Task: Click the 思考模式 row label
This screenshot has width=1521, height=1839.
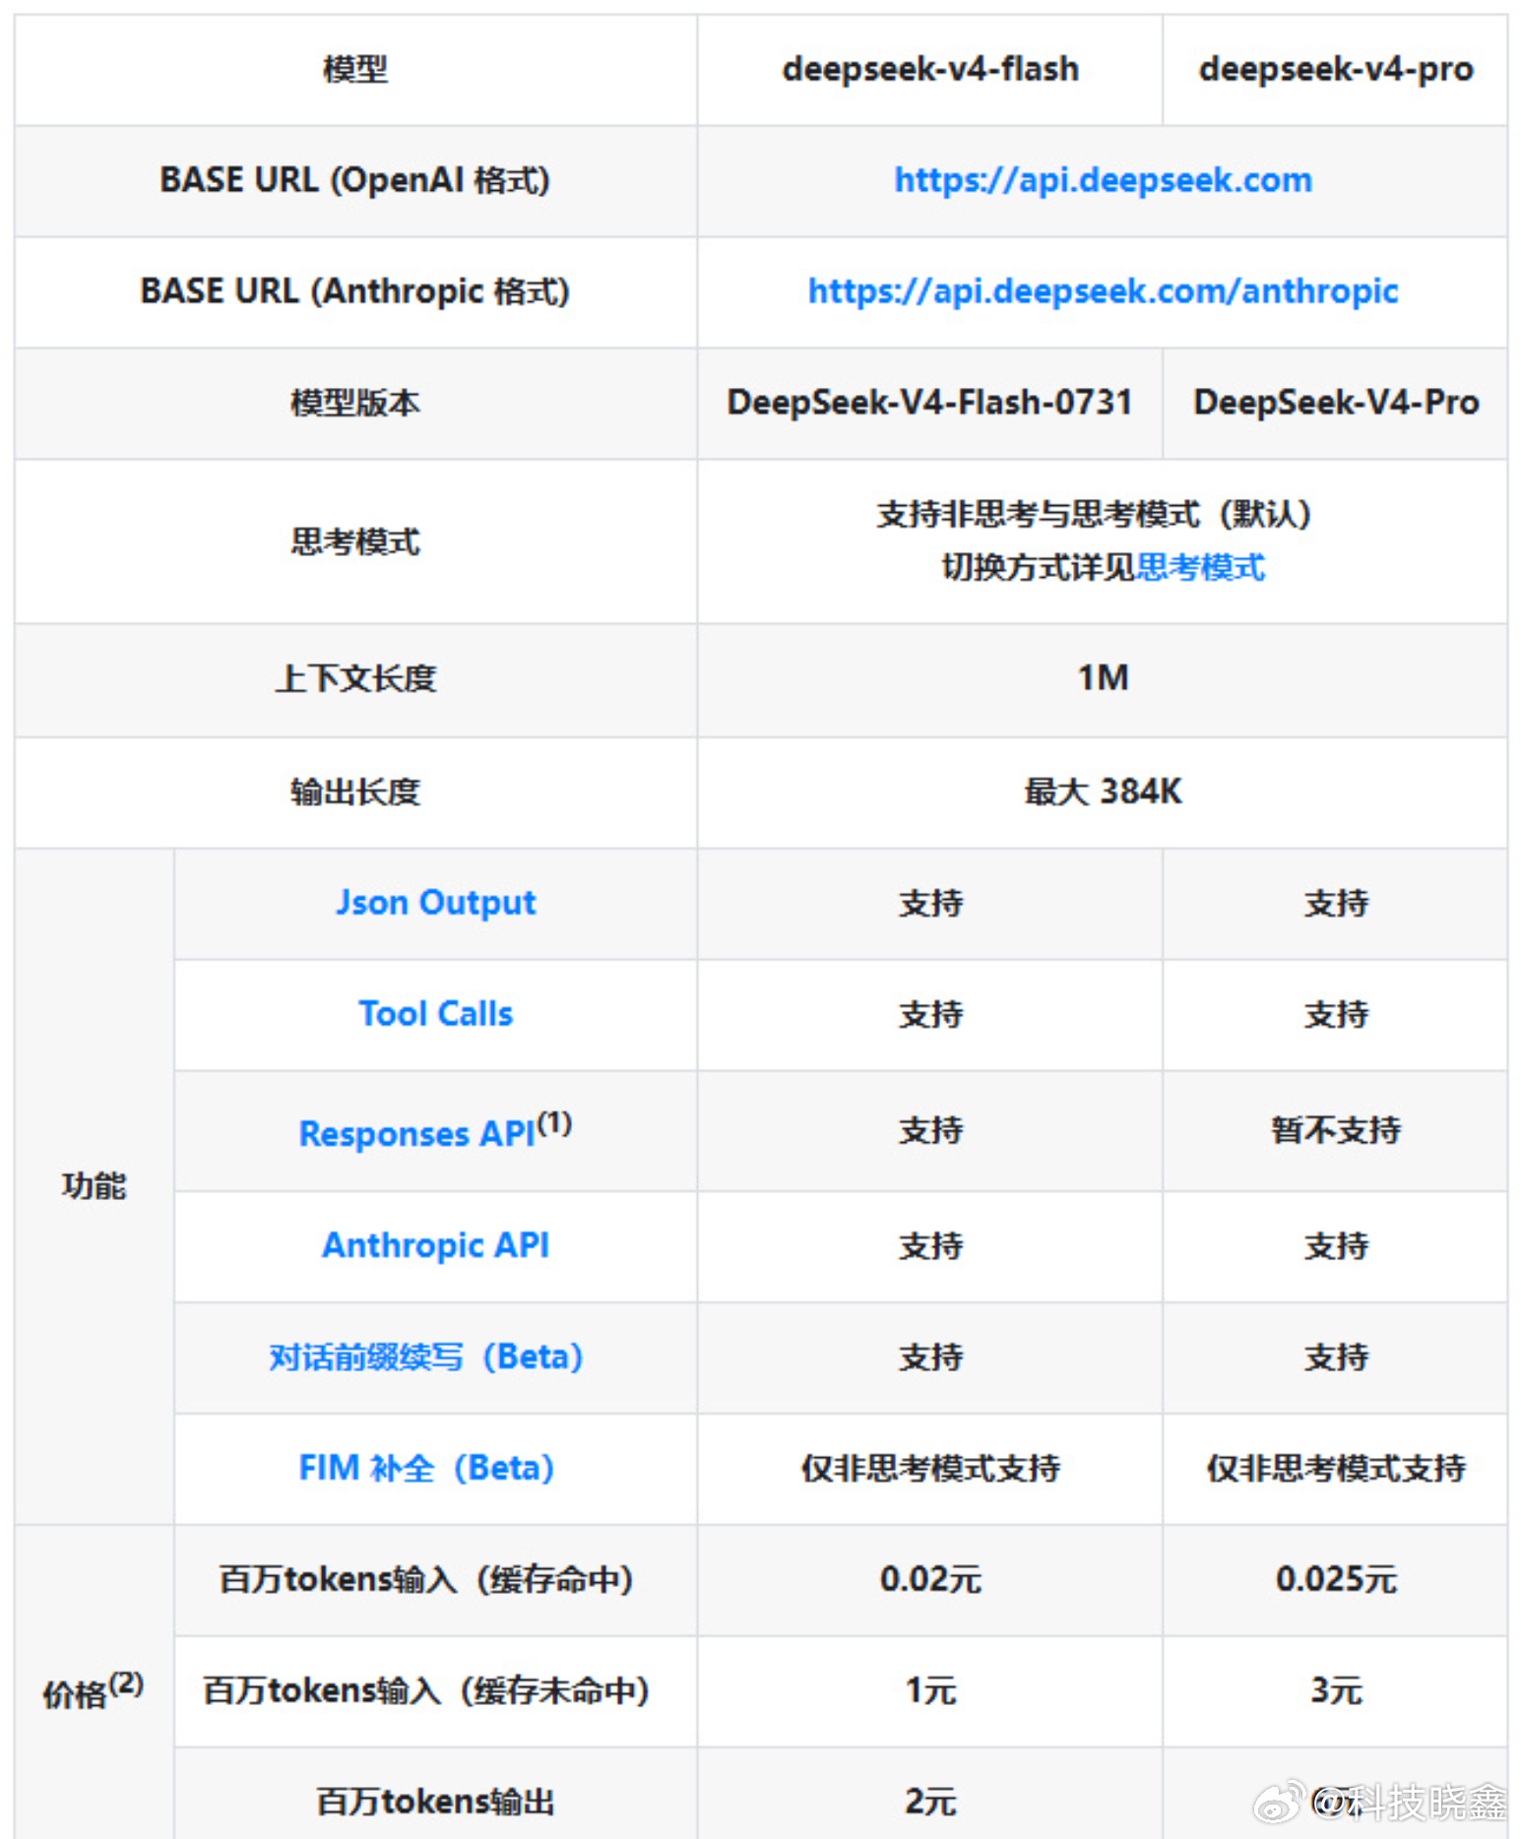Action: (355, 541)
